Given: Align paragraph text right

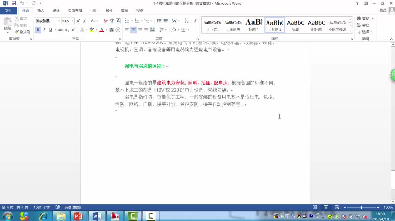Looking at the screenshot, I should pos(140,30).
